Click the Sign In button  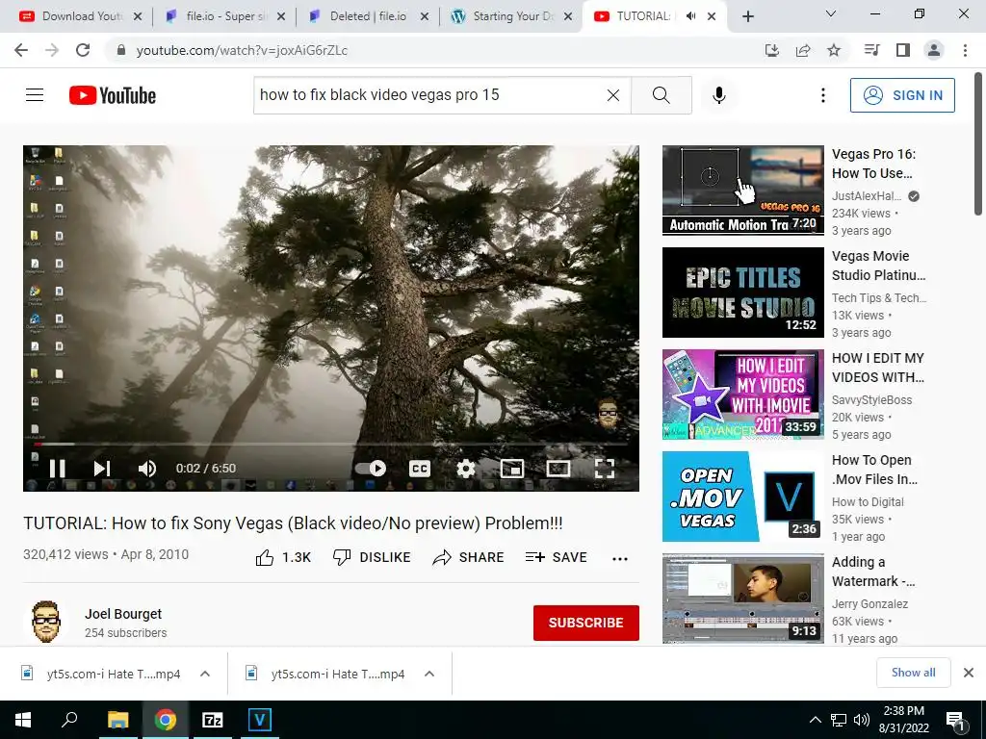tap(902, 95)
